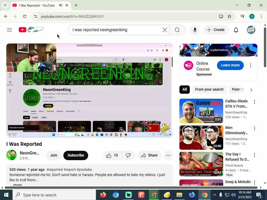Open NeonGreenKing channel avatar
This screenshot has height=200, width=267.
[x=11, y=155]
